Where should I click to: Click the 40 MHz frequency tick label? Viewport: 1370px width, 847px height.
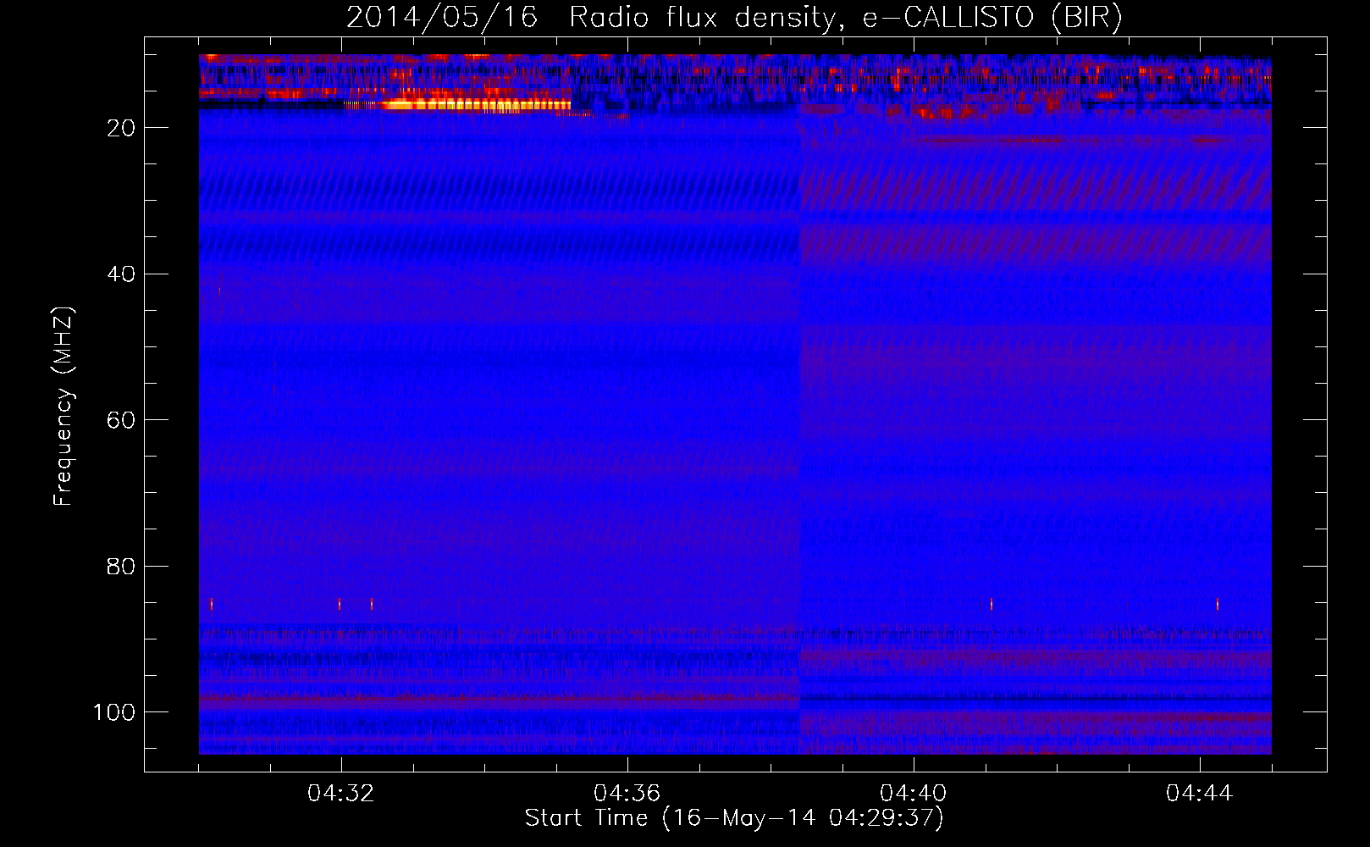point(122,274)
